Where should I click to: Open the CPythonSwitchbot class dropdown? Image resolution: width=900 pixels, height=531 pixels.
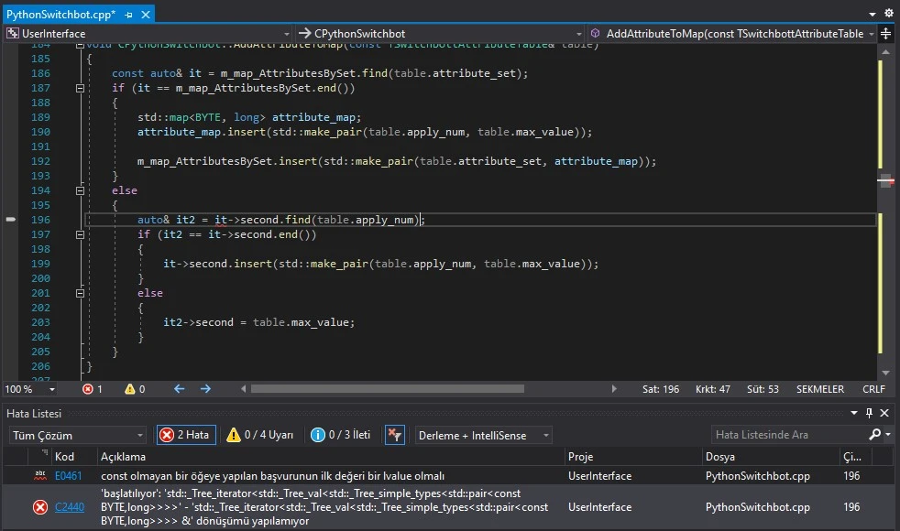click(x=442, y=34)
